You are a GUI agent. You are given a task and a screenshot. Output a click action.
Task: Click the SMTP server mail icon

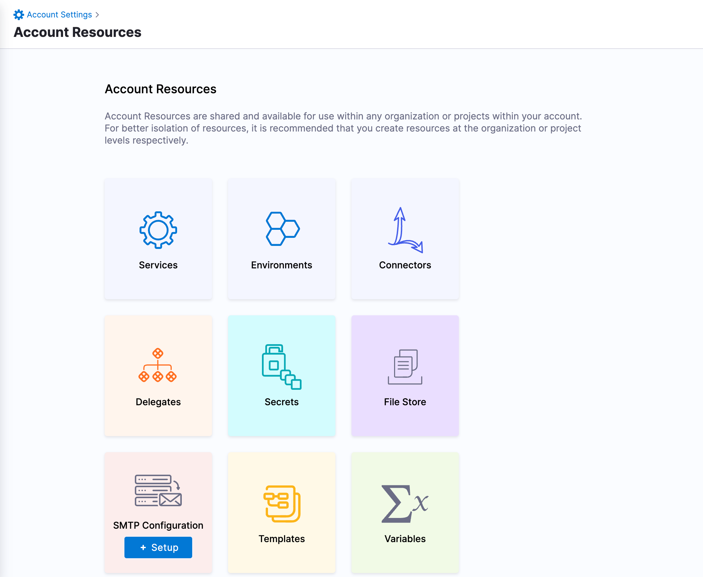[x=158, y=490]
